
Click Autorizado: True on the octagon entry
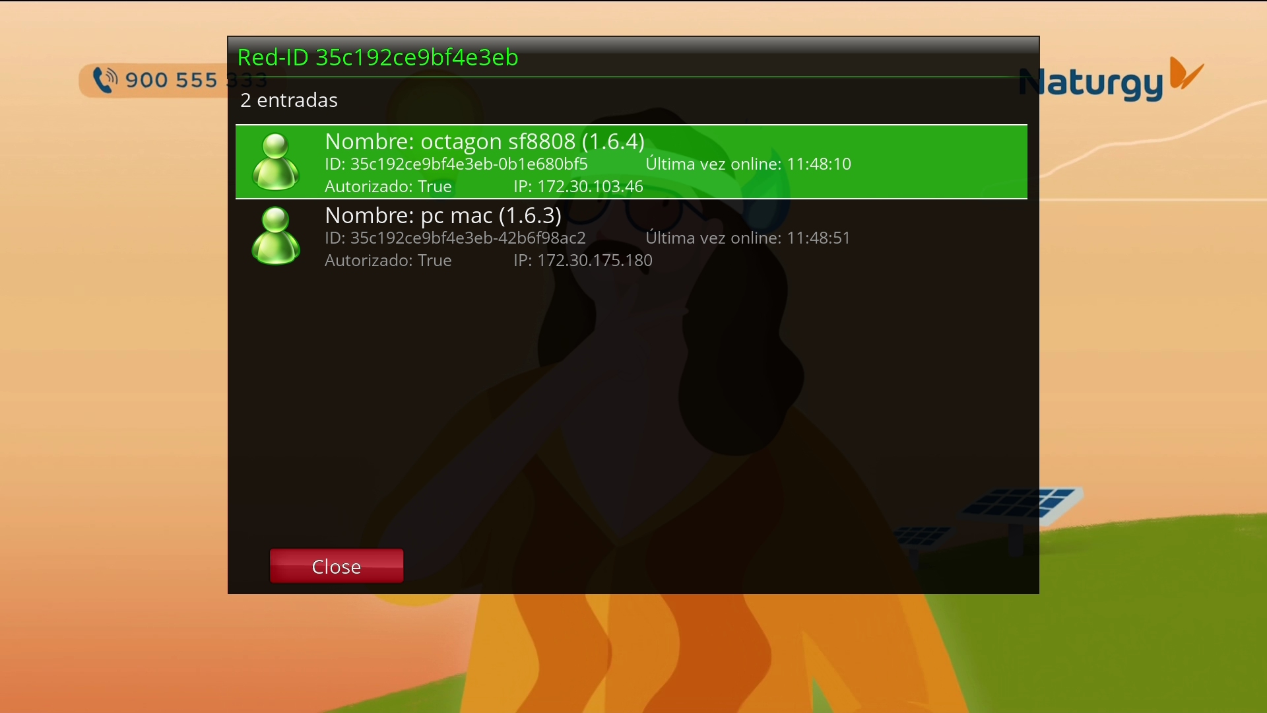coord(388,186)
